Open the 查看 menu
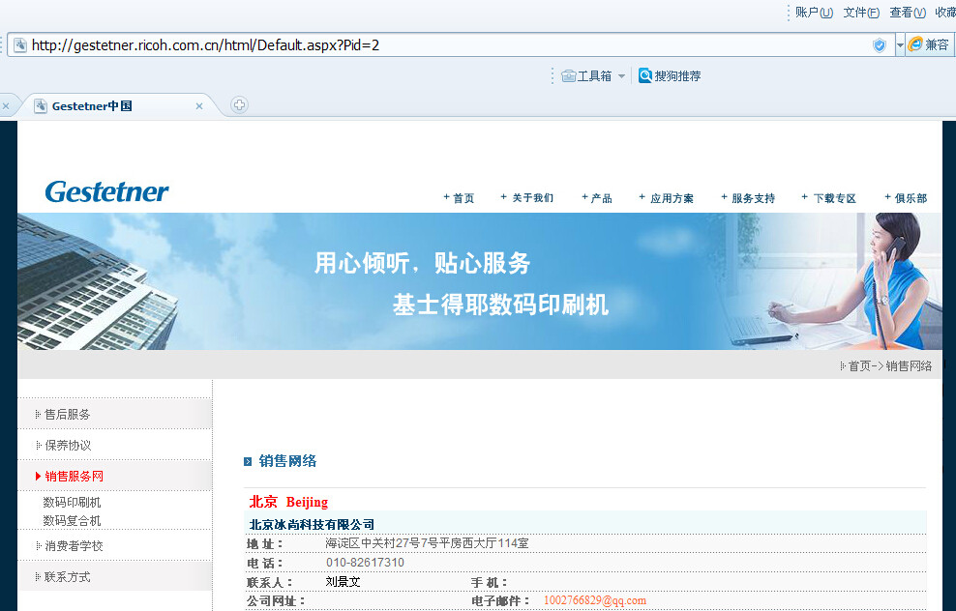 [x=908, y=13]
